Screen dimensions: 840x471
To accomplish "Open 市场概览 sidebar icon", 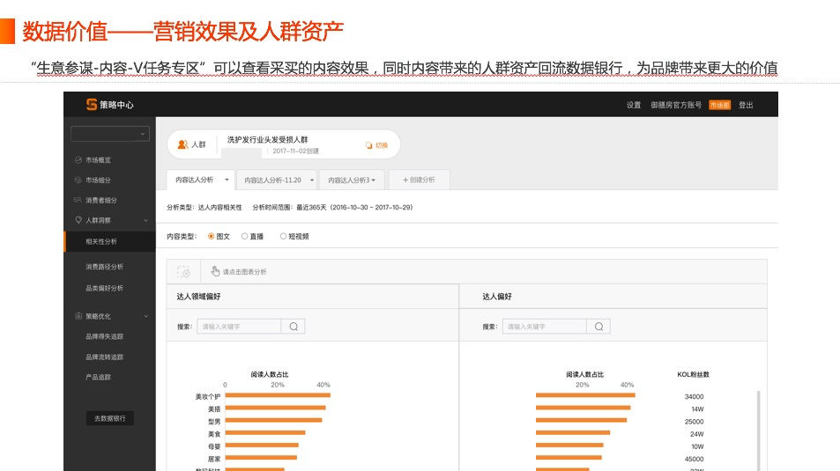I will click(x=78, y=160).
